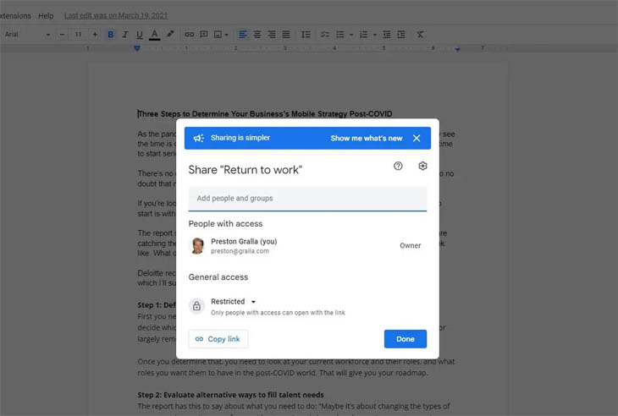This screenshot has height=416, width=618.
Task: Click the insert image toolbar icon
Action: pyautogui.click(x=218, y=35)
